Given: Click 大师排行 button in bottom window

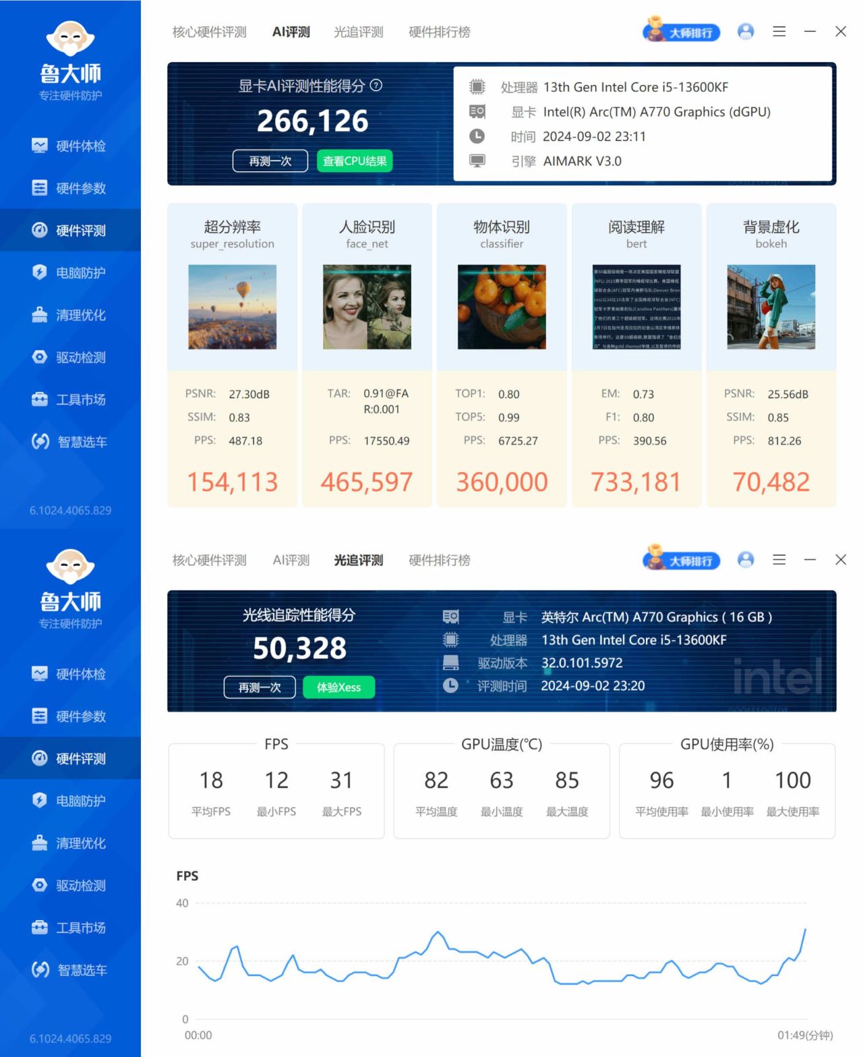Looking at the screenshot, I should point(682,559).
